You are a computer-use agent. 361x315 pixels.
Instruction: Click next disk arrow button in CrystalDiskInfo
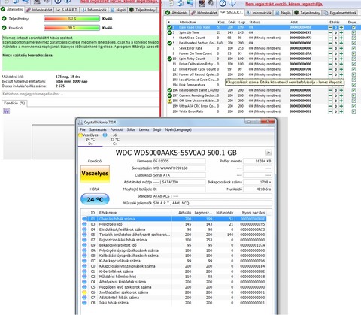point(268,153)
